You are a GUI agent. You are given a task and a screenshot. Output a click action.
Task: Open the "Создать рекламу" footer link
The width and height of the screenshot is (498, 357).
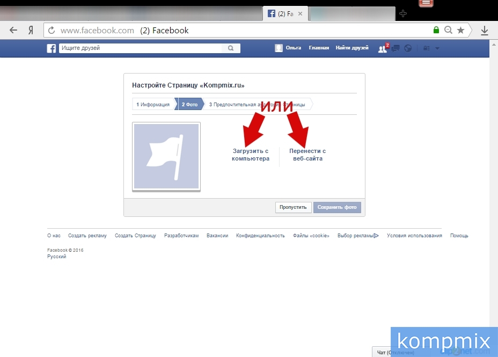(x=87, y=236)
